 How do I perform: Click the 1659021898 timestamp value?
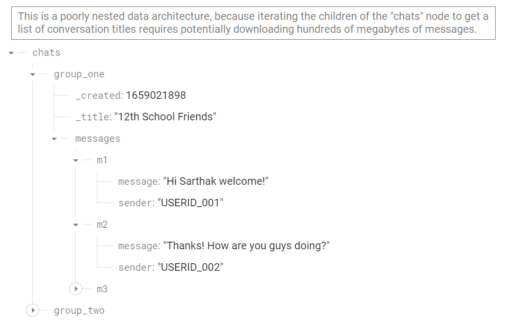coord(156,96)
